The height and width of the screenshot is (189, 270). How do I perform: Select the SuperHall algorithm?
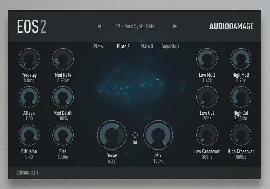170,46
